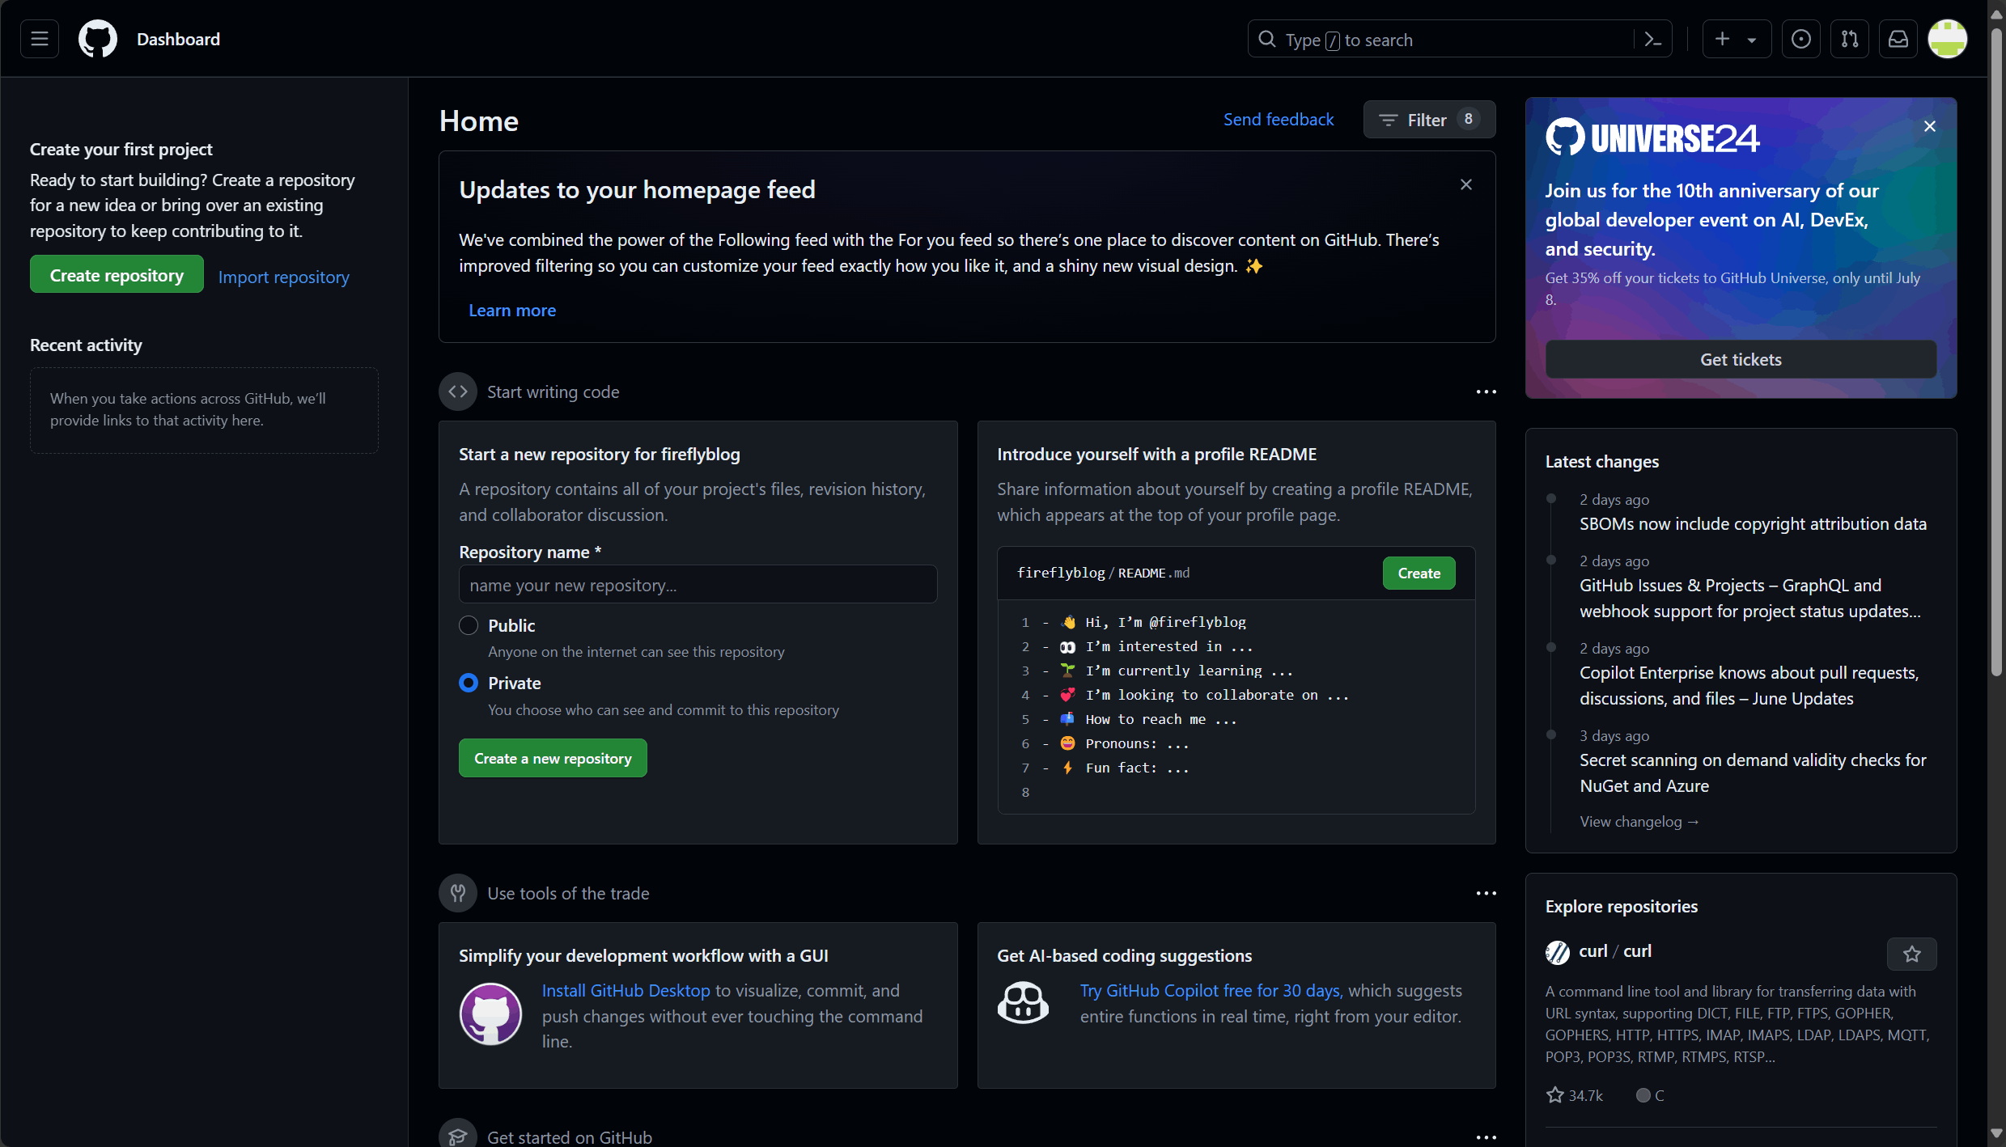The image size is (2006, 1147).
Task: Dismiss the homepage feed updates notice
Action: click(x=1466, y=184)
